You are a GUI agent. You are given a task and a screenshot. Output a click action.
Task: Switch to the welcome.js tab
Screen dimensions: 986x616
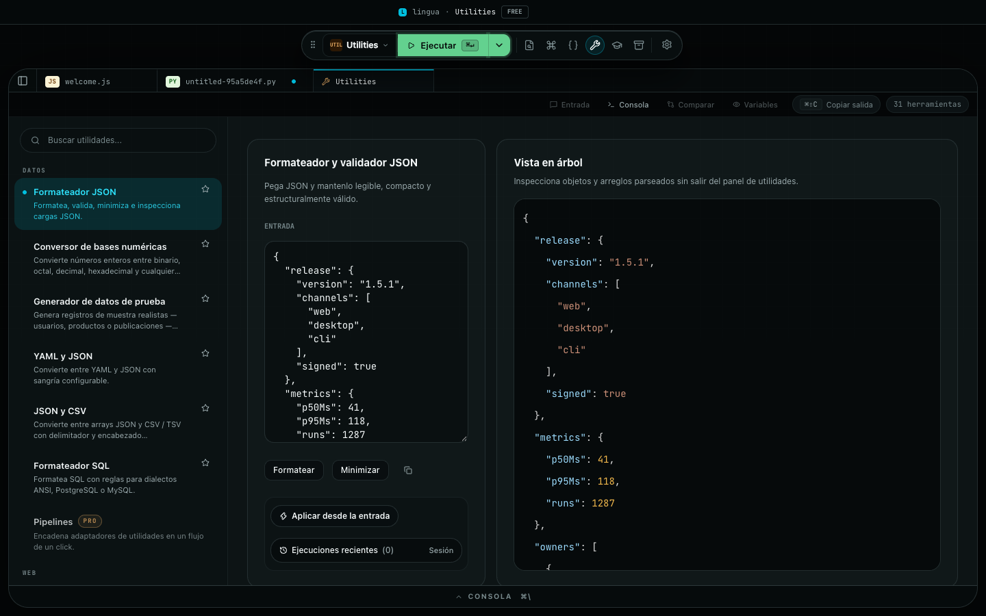click(x=97, y=81)
